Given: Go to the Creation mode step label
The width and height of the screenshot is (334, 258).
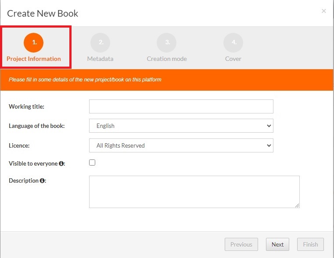Looking at the screenshot, I should pyautogui.click(x=167, y=59).
